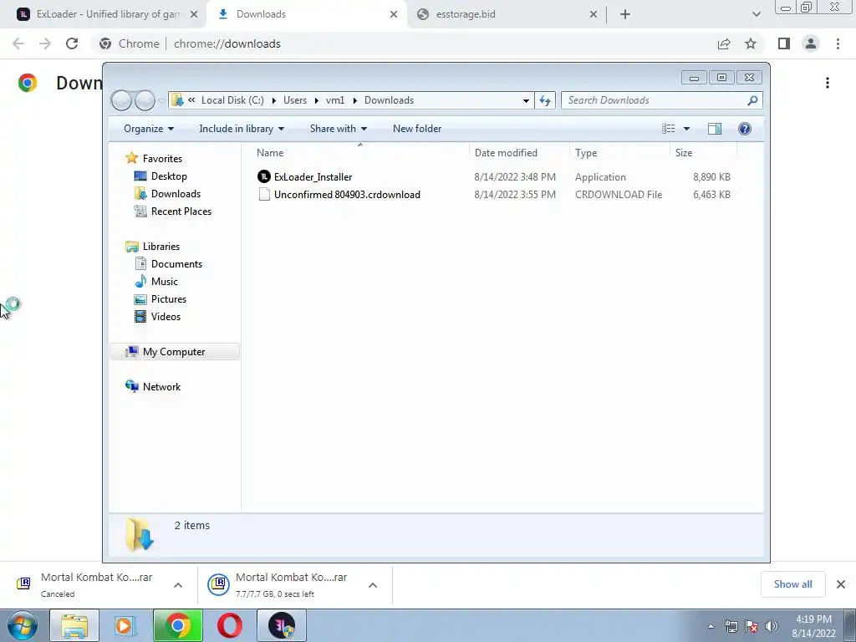Open Documents library
Image resolution: width=856 pixels, height=642 pixels.
pos(176,263)
